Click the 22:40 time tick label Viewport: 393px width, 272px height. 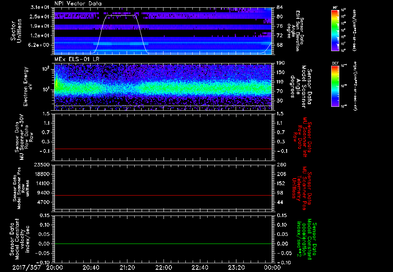(200, 267)
